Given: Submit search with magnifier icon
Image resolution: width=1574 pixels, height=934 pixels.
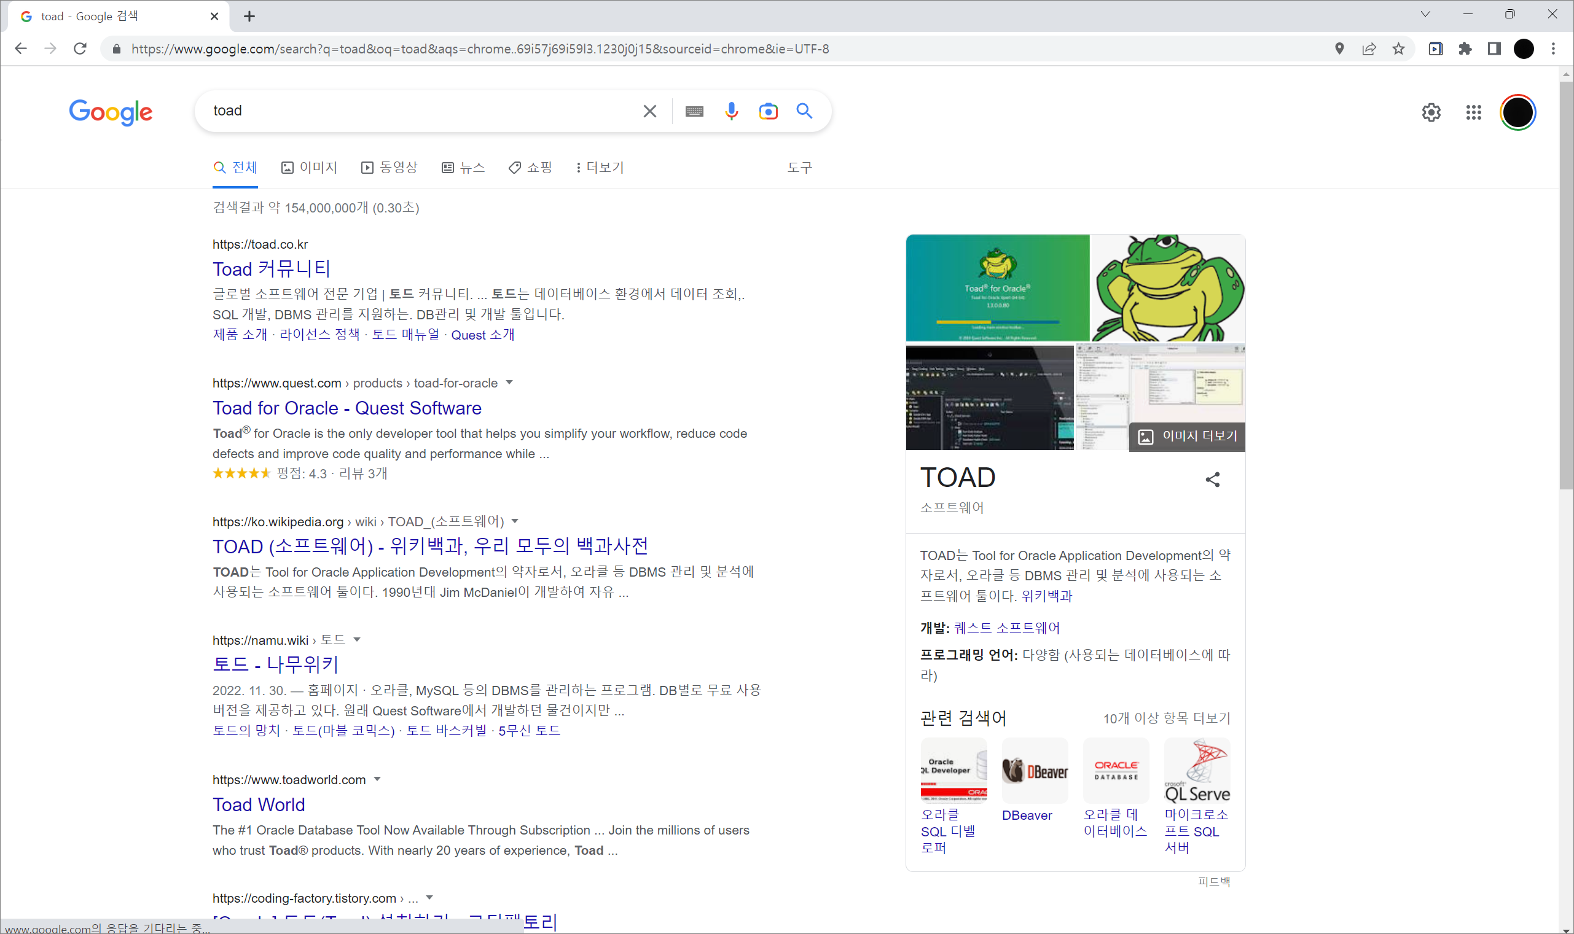Looking at the screenshot, I should pyautogui.click(x=804, y=111).
